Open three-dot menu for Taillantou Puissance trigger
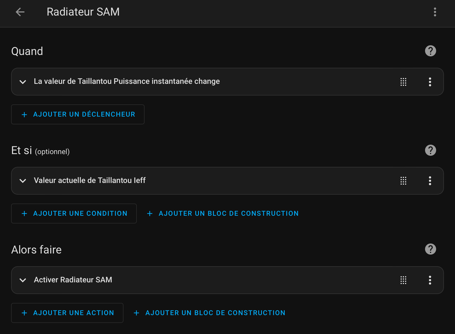 click(x=430, y=82)
